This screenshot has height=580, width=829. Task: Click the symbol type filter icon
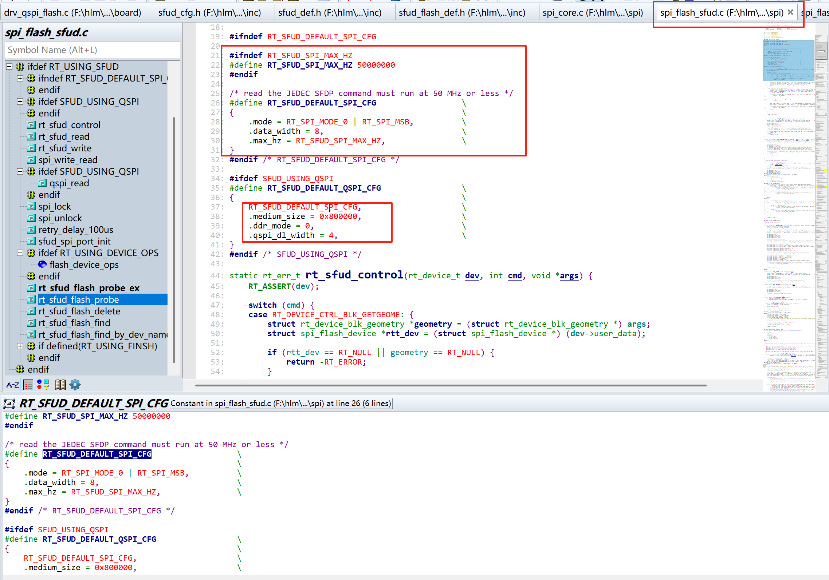[x=43, y=385]
